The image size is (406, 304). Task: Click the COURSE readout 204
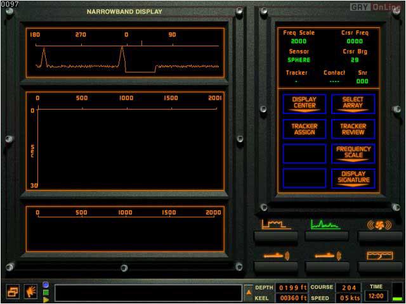tap(348, 288)
